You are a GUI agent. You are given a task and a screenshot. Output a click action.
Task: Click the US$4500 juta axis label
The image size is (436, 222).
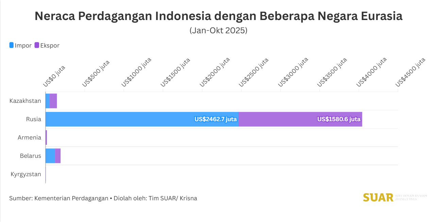410,72
